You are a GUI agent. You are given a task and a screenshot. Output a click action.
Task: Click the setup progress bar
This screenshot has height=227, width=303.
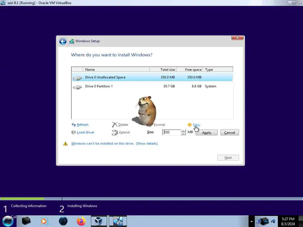[x=151, y=199]
